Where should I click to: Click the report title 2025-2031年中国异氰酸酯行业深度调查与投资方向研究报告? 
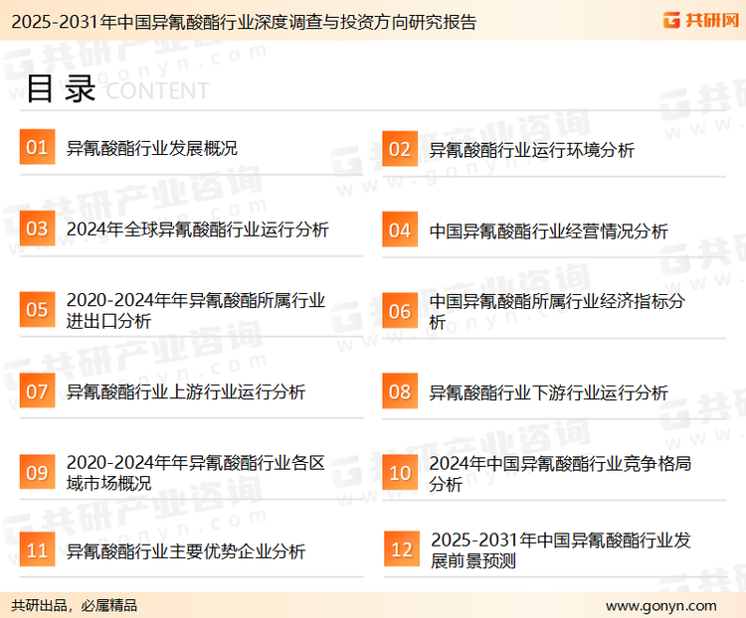tap(244, 22)
